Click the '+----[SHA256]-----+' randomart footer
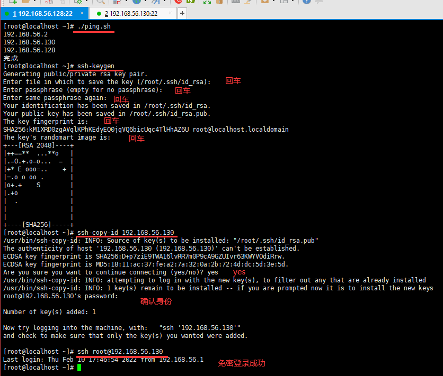The width and height of the screenshot is (443, 376). tap(39, 225)
